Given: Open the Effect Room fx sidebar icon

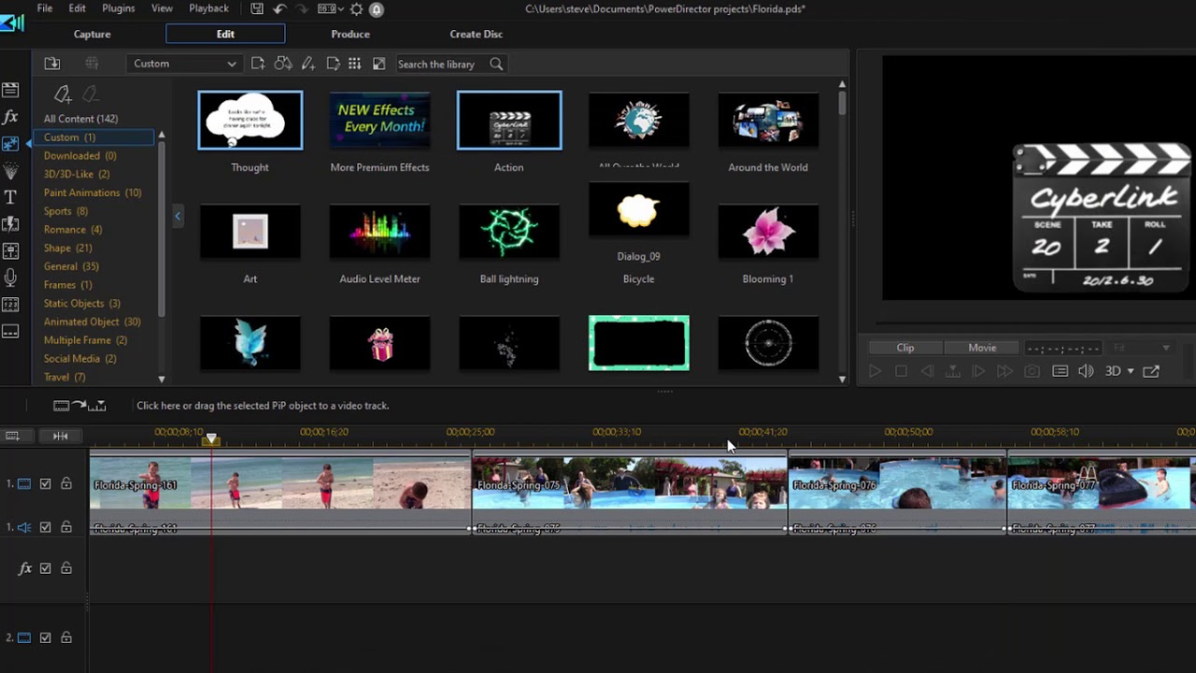Looking at the screenshot, I should 10,118.
